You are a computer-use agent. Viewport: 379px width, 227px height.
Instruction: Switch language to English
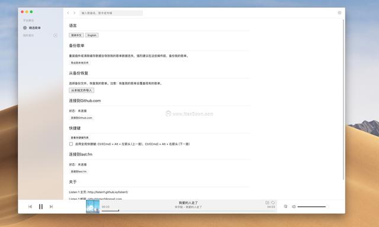pos(92,35)
